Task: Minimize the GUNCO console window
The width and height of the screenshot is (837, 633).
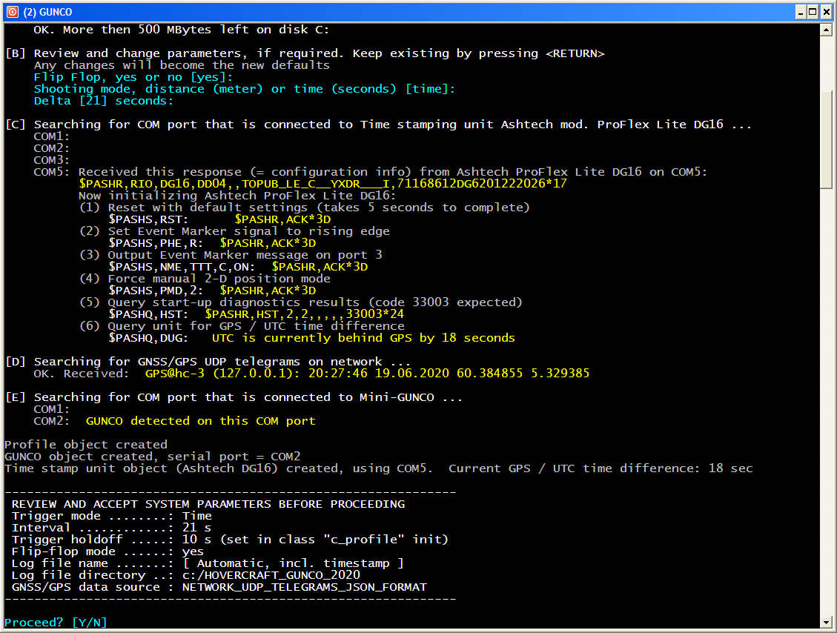Action: pos(801,12)
